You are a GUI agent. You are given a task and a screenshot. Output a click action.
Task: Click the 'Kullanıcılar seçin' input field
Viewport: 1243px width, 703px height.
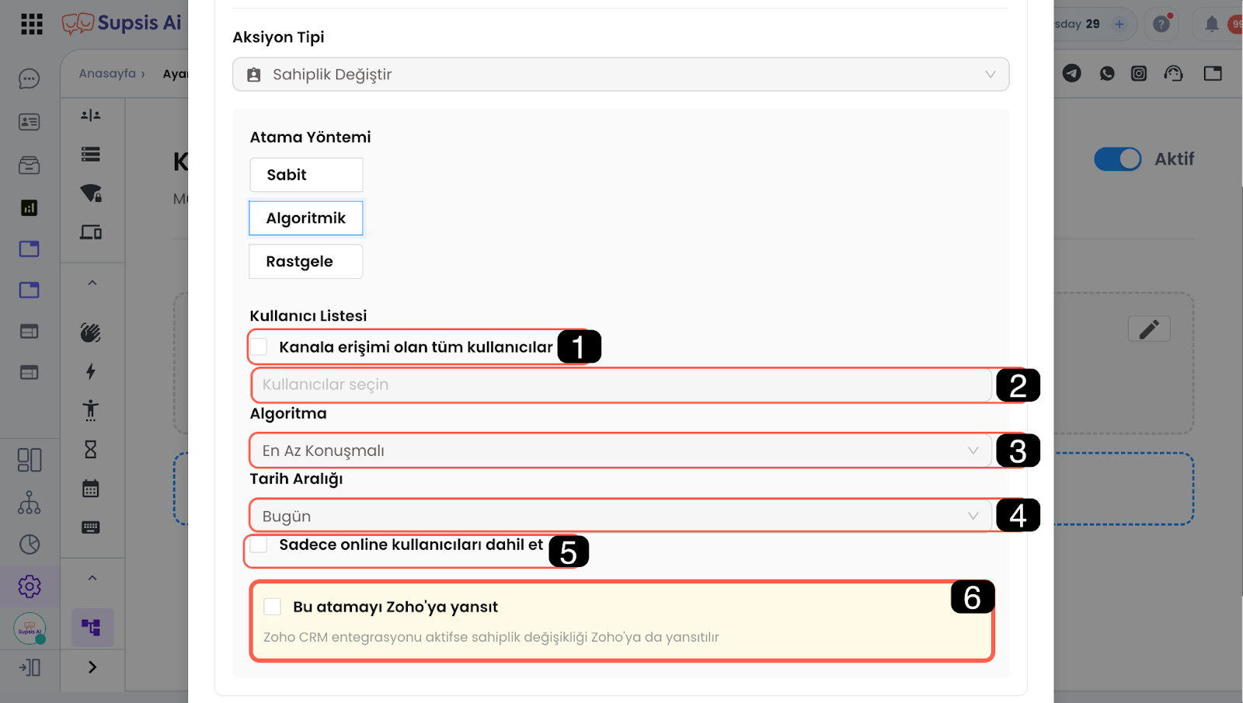point(620,385)
